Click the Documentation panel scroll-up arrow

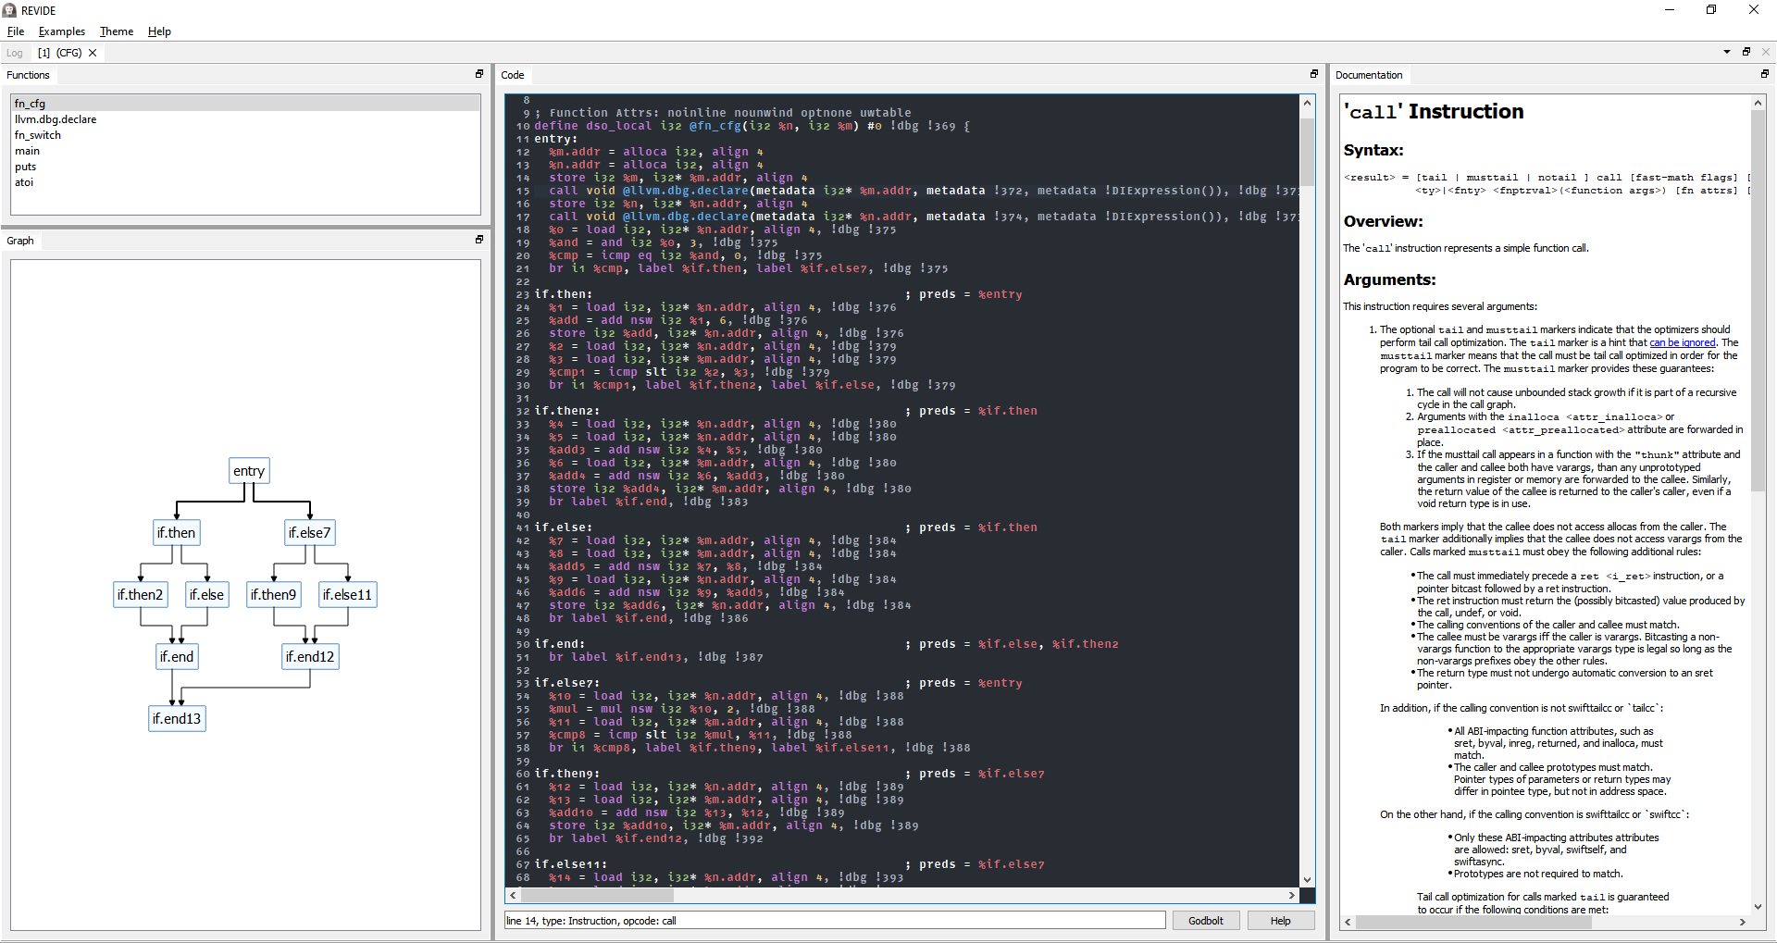click(1758, 103)
